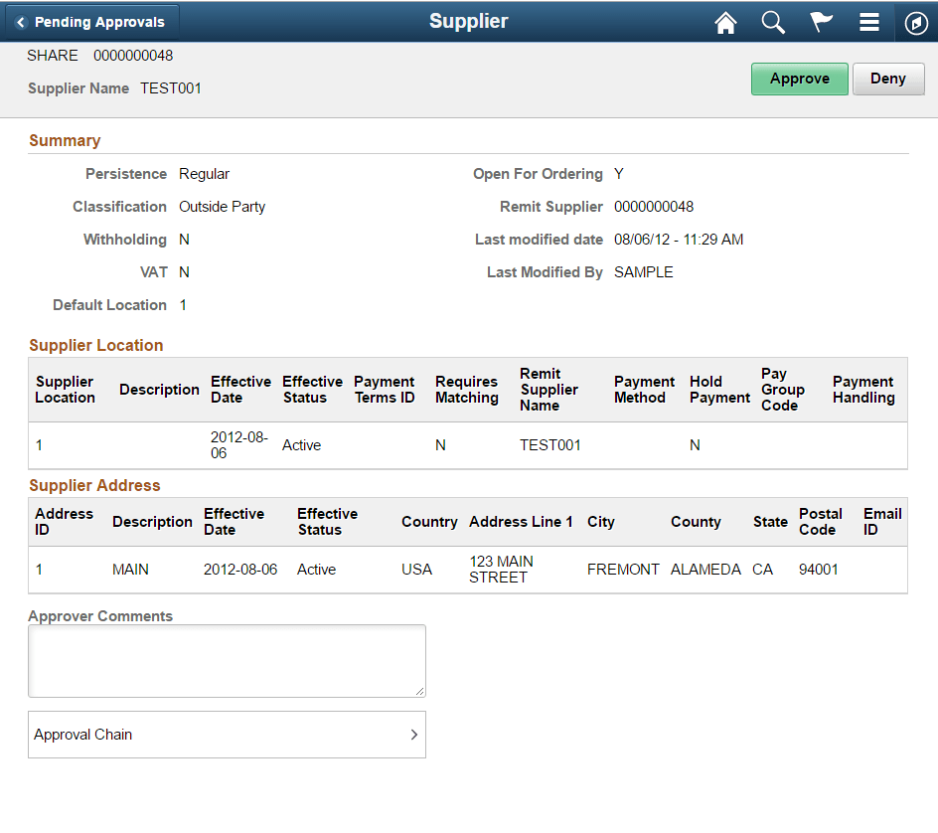Sort the Supplier Address grid by City
Image resolution: width=938 pixels, height=833 pixels.
click(600, 521)
